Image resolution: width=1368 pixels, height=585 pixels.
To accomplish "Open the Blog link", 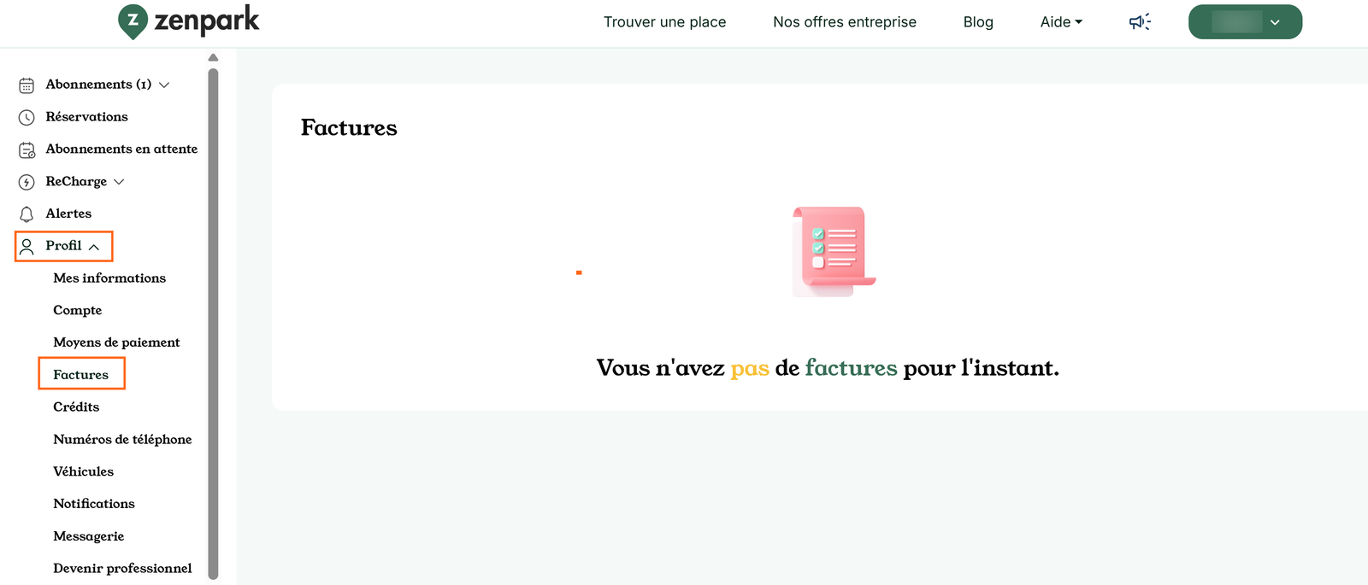I will coord(978,22).
